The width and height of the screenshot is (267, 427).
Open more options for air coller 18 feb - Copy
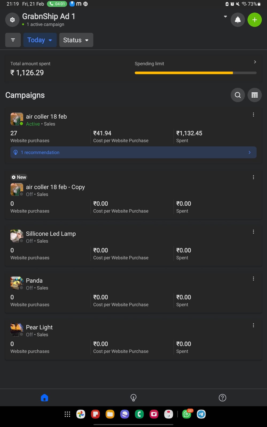click(x=253, y=177)
